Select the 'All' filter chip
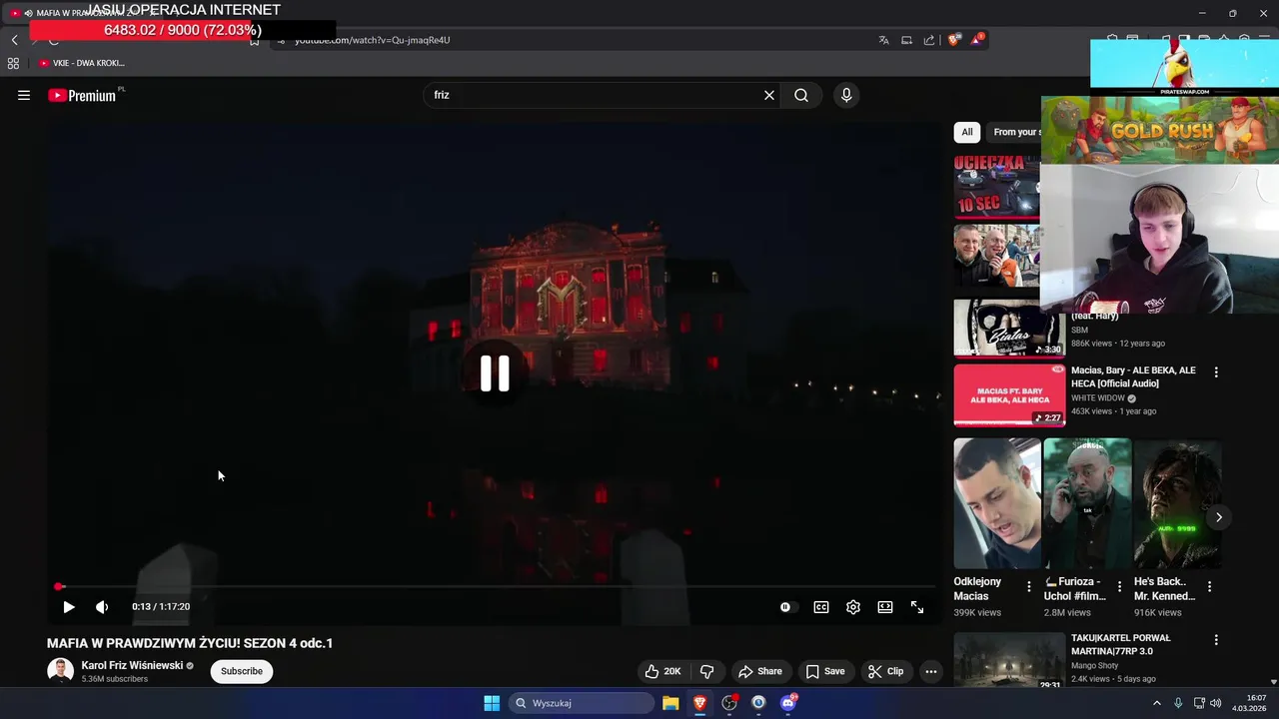1279x719 pixels. (966, 132)
